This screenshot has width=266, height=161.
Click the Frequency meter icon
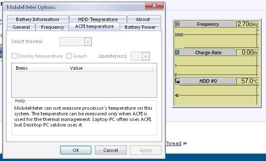coord(177,24)
